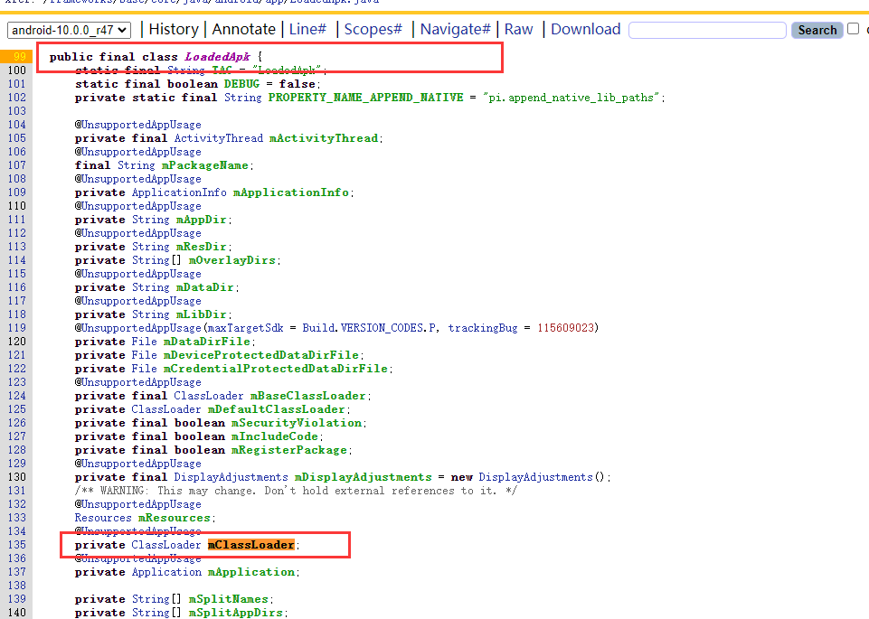The image size is (869, 619).
Task: Click the mResDir field
Action: (x=201, y=247)
